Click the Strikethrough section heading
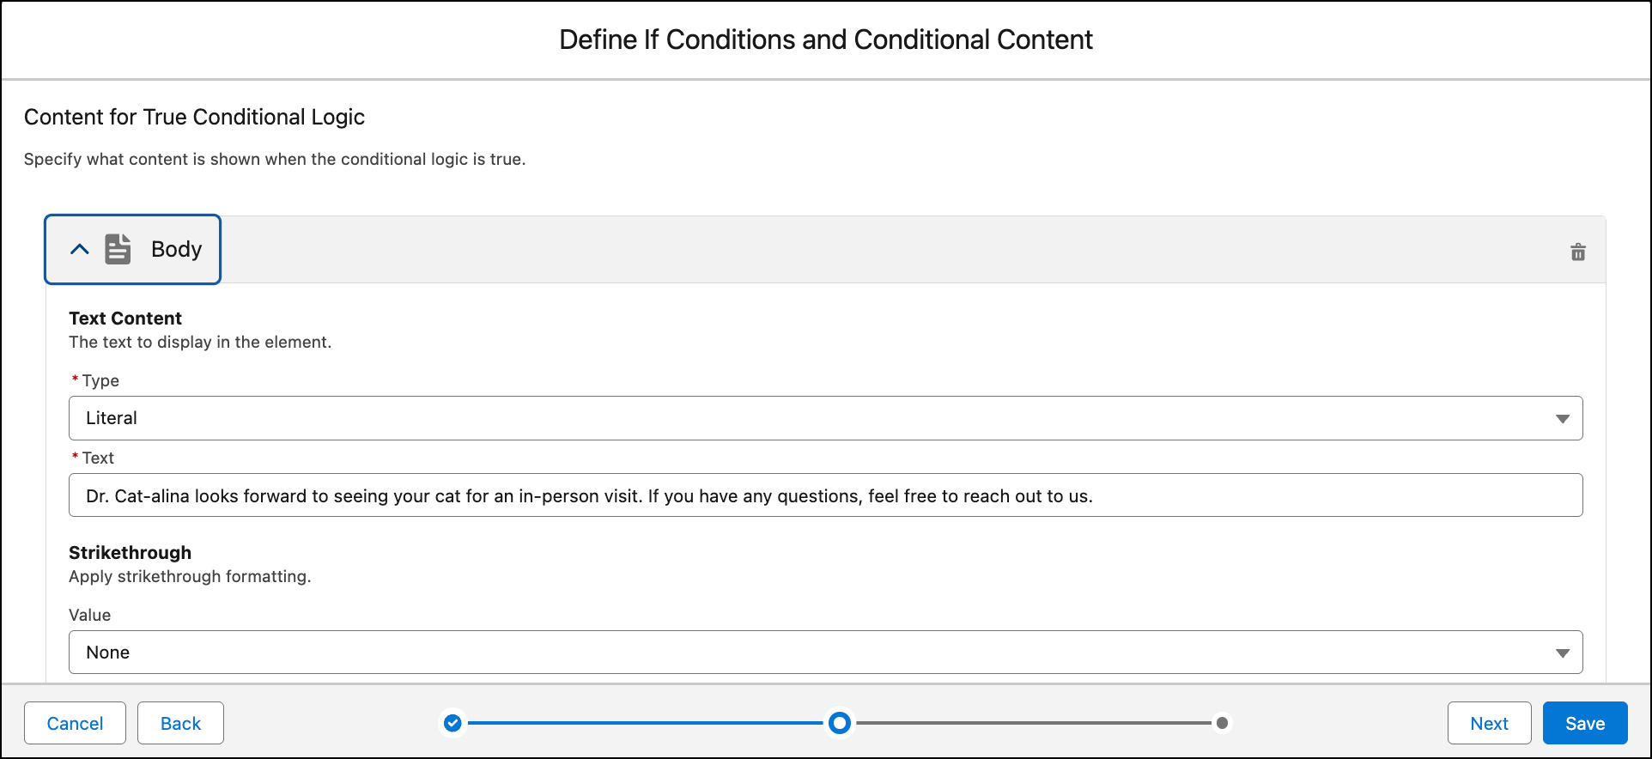Screen dimensions: 1652x759 point(130,553)
